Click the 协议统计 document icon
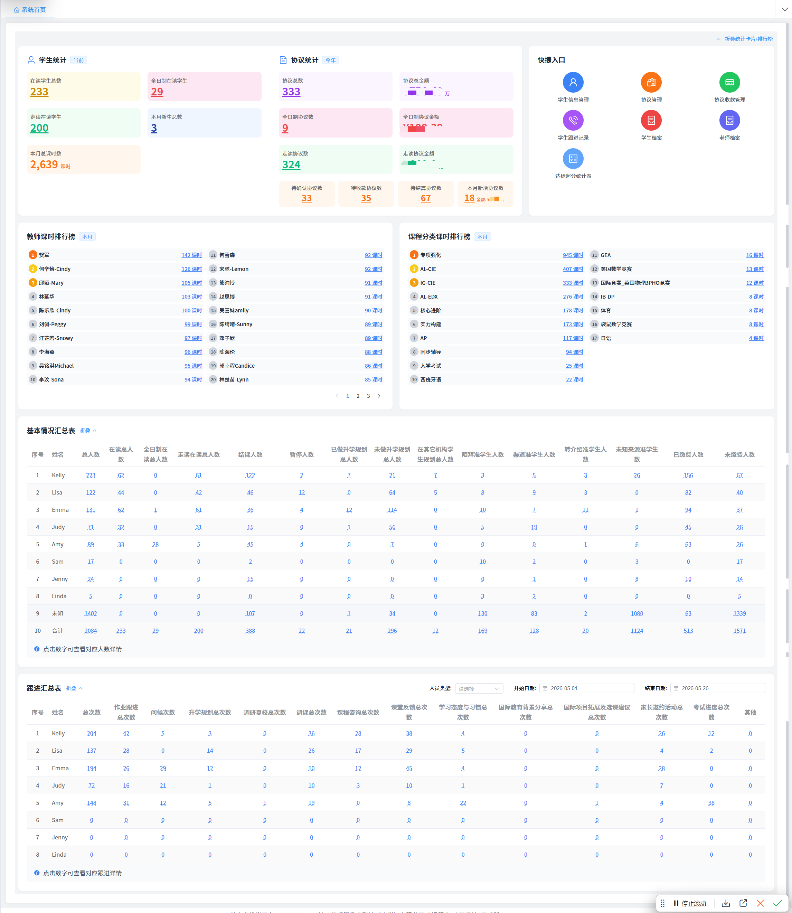 tap(283, 60)
